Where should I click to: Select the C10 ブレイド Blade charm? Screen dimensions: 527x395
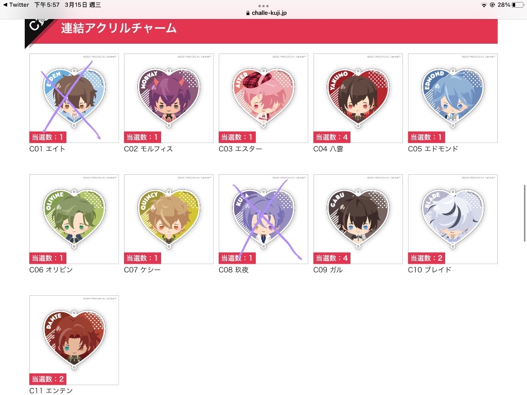pyautogui.click(x=453, y=219)
